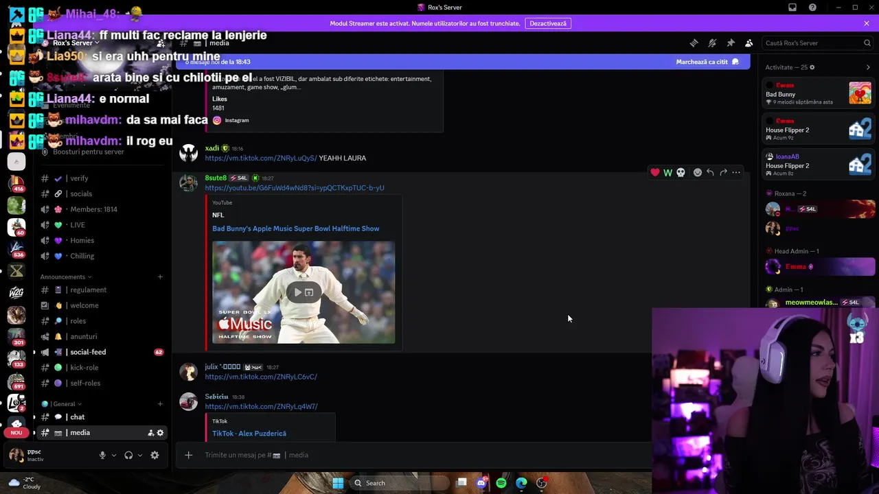This screenshot has height=494, width=879.
Task: React with the red heart emoji
Action: tap(655, 172)
